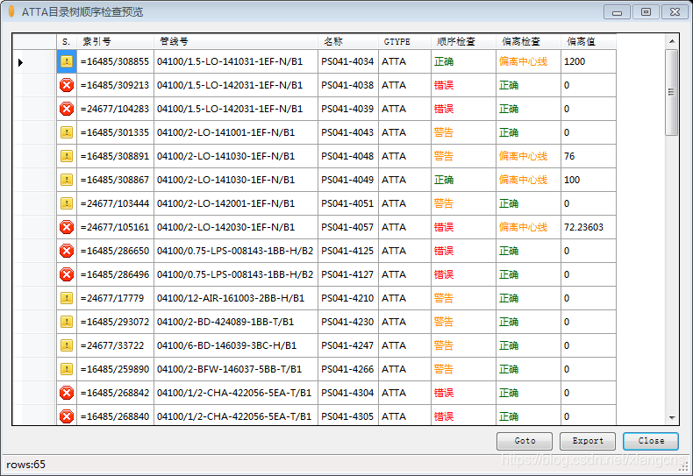Click the red error icon for PS041-4038
Viewport: 693px width, 476px height.
pos(67,85)
